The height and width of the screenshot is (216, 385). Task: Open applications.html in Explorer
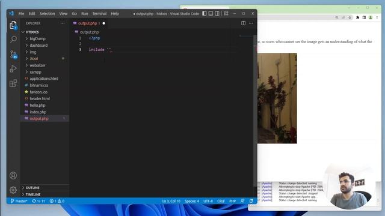pos(45,79)
